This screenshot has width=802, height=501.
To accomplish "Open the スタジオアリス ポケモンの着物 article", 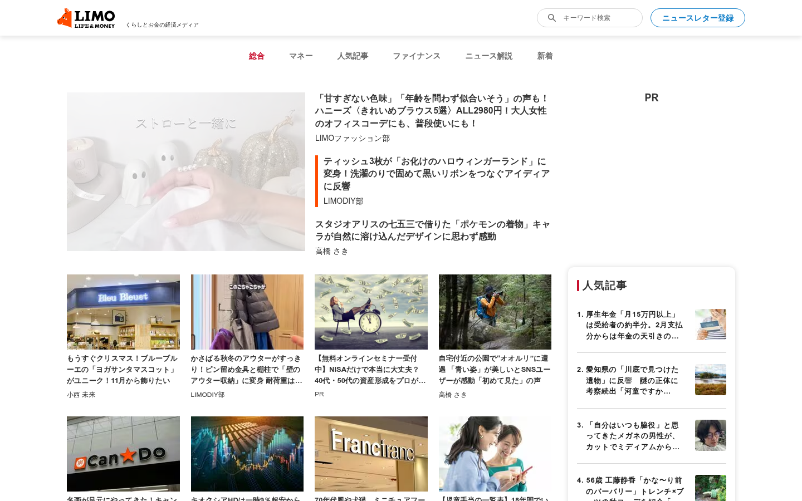I will click(x=433, y=230).
